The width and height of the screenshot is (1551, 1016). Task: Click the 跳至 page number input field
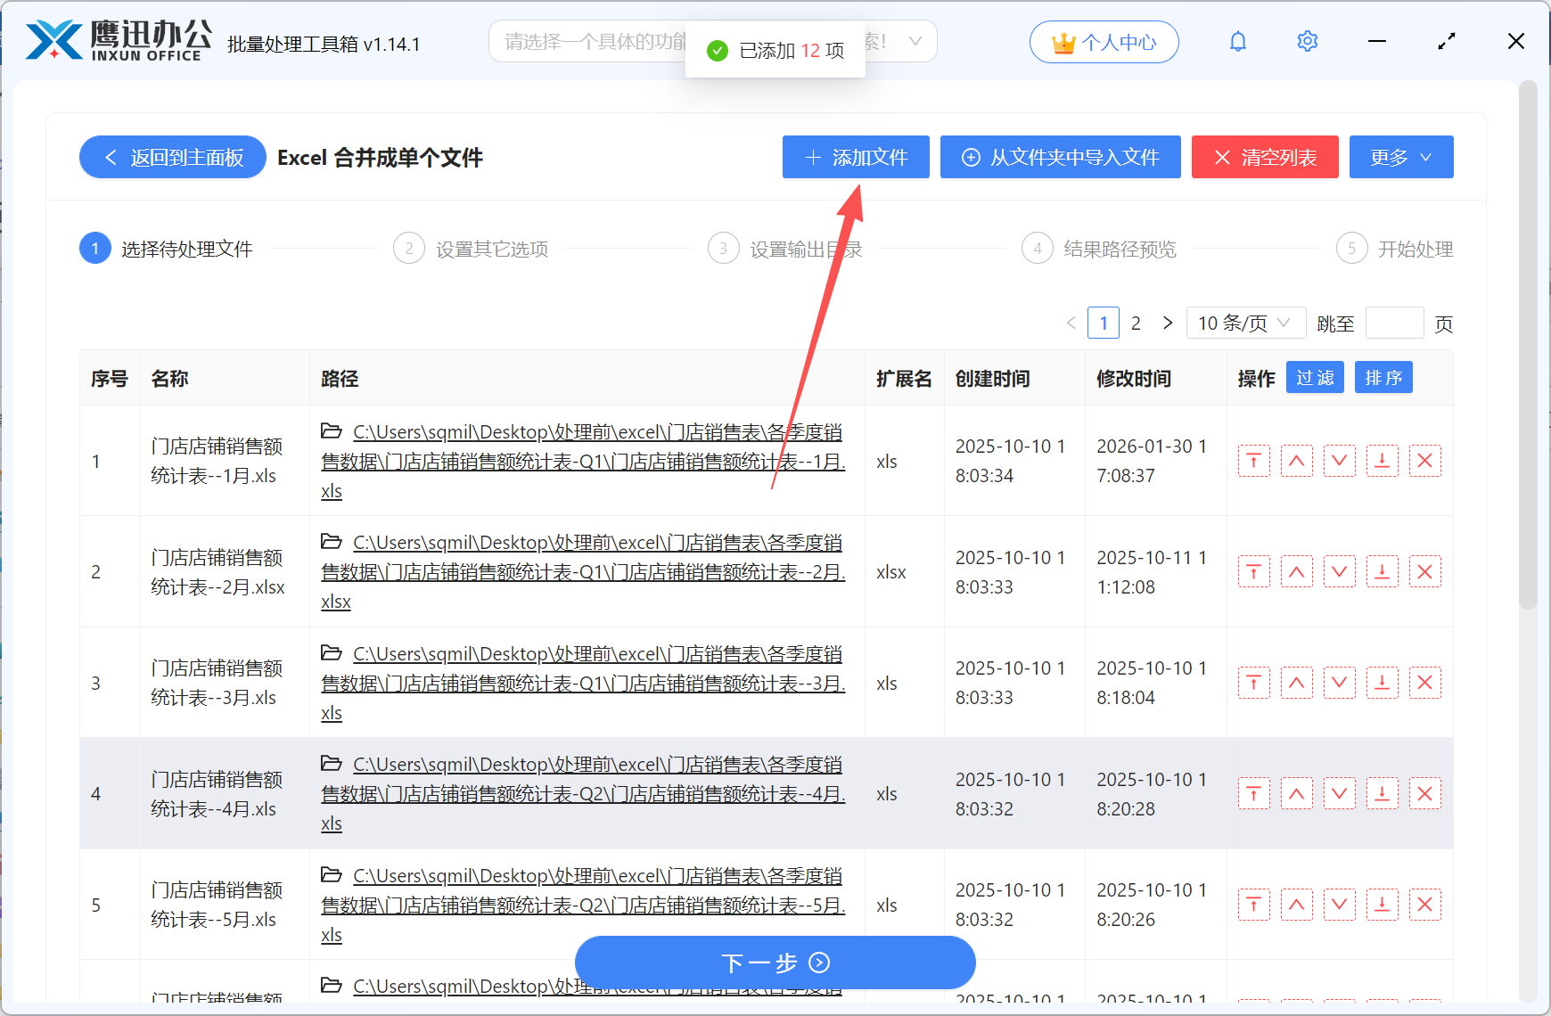1394,323
